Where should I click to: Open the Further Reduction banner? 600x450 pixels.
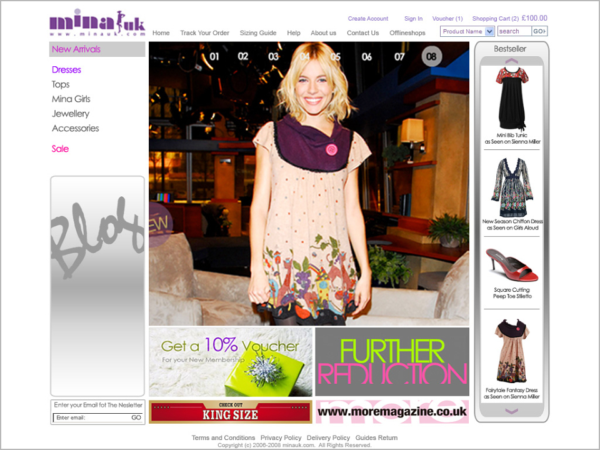click(x=392, y=362)
